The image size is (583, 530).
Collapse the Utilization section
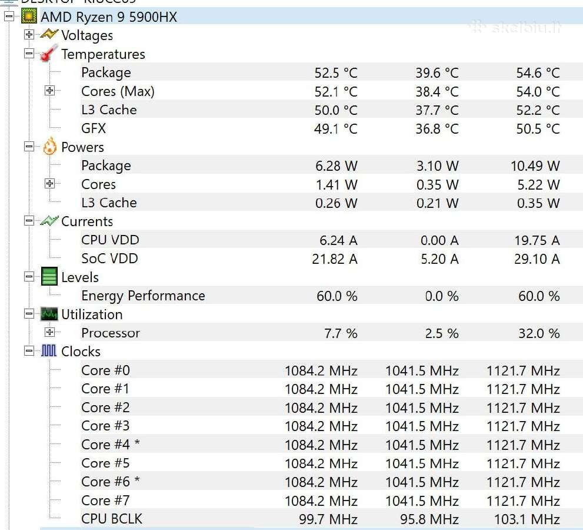[29, 314]
